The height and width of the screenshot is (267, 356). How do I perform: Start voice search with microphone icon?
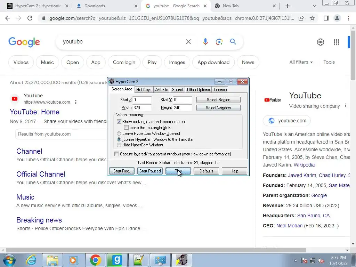(205, 42)
